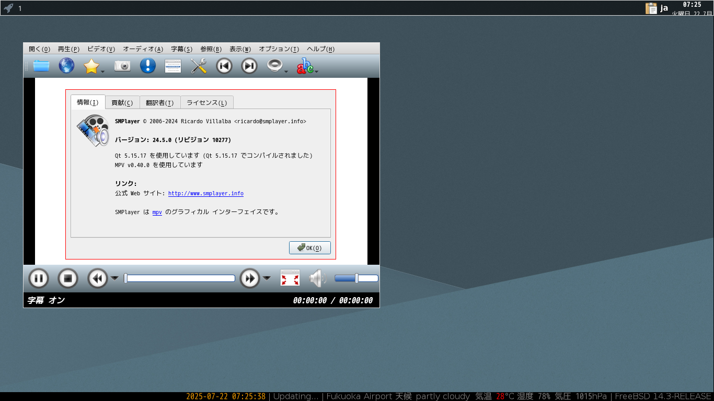
Task: Take a screenshot with the camera icon
Action: point(122,66)
